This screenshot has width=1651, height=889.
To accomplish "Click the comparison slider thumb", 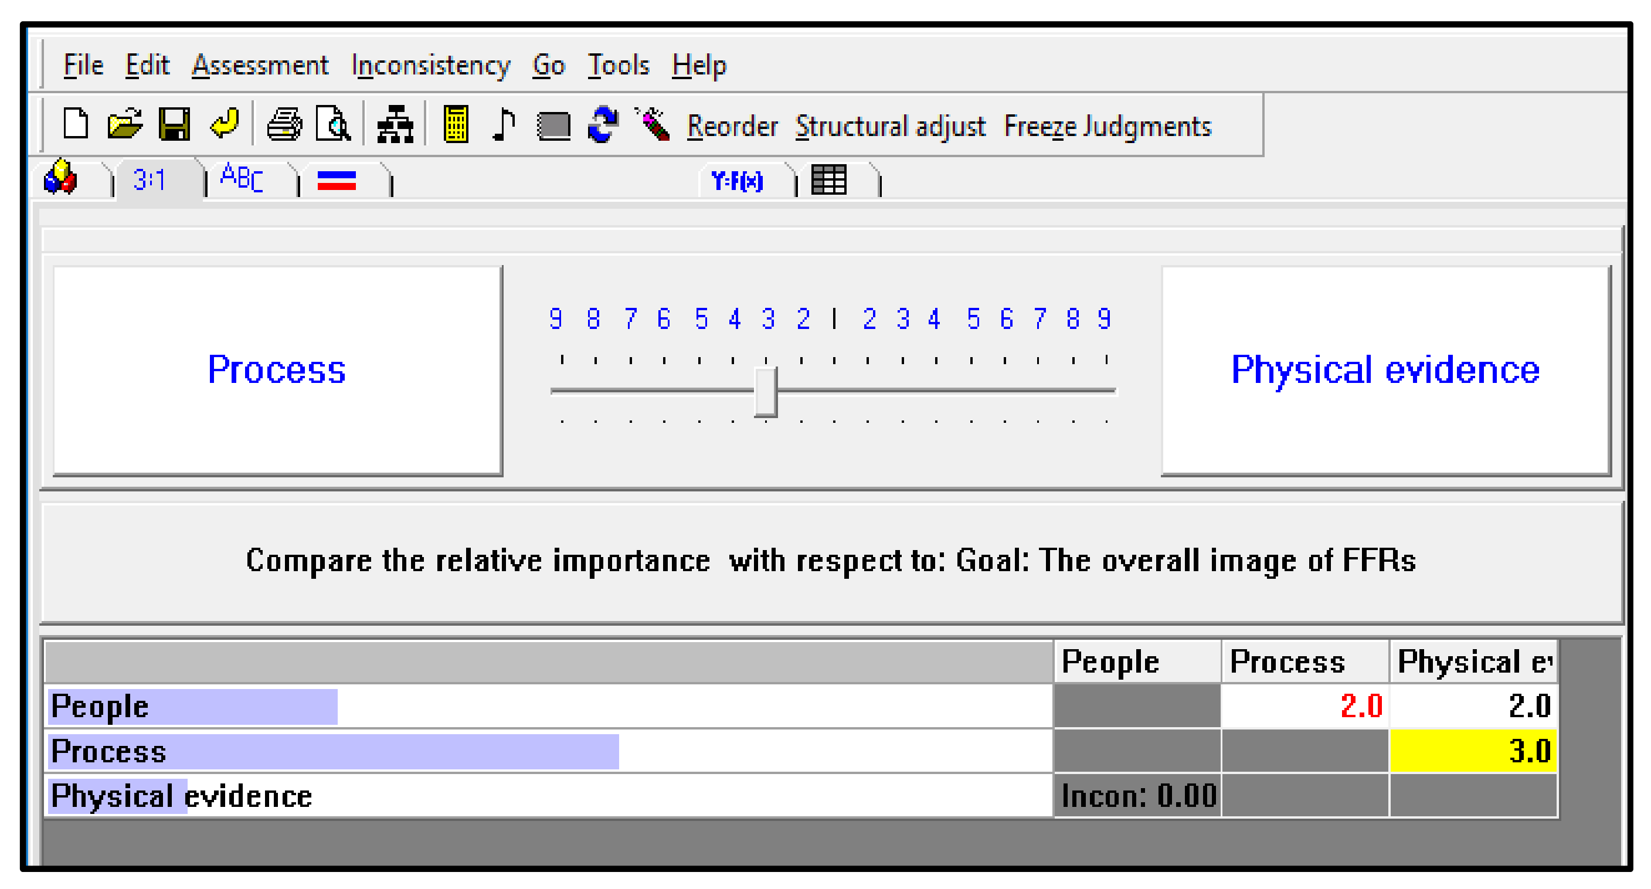I will [x=765, y=392].
